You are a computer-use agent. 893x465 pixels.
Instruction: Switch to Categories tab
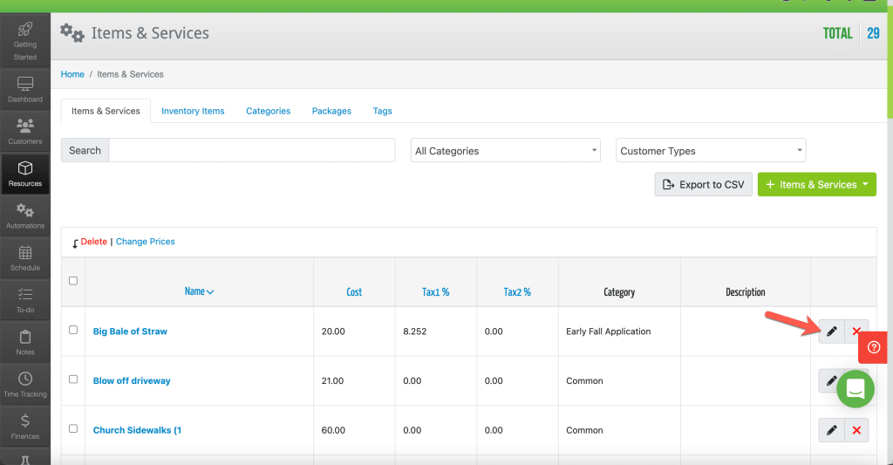click(269, 111)
